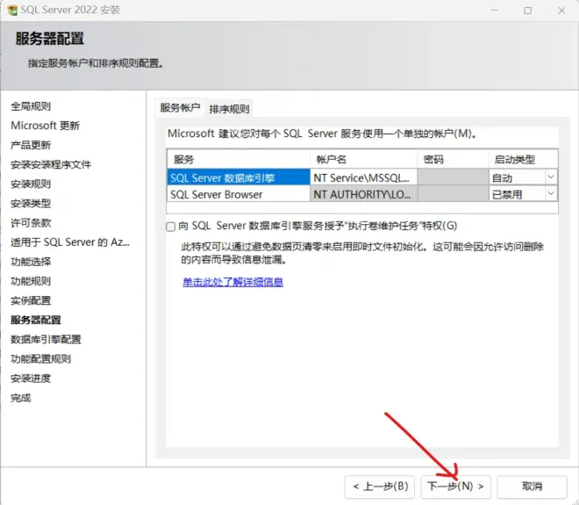Click the 取消 button
Image resolution: width=579 pixels, height=505 pixels.
point(532,487)
